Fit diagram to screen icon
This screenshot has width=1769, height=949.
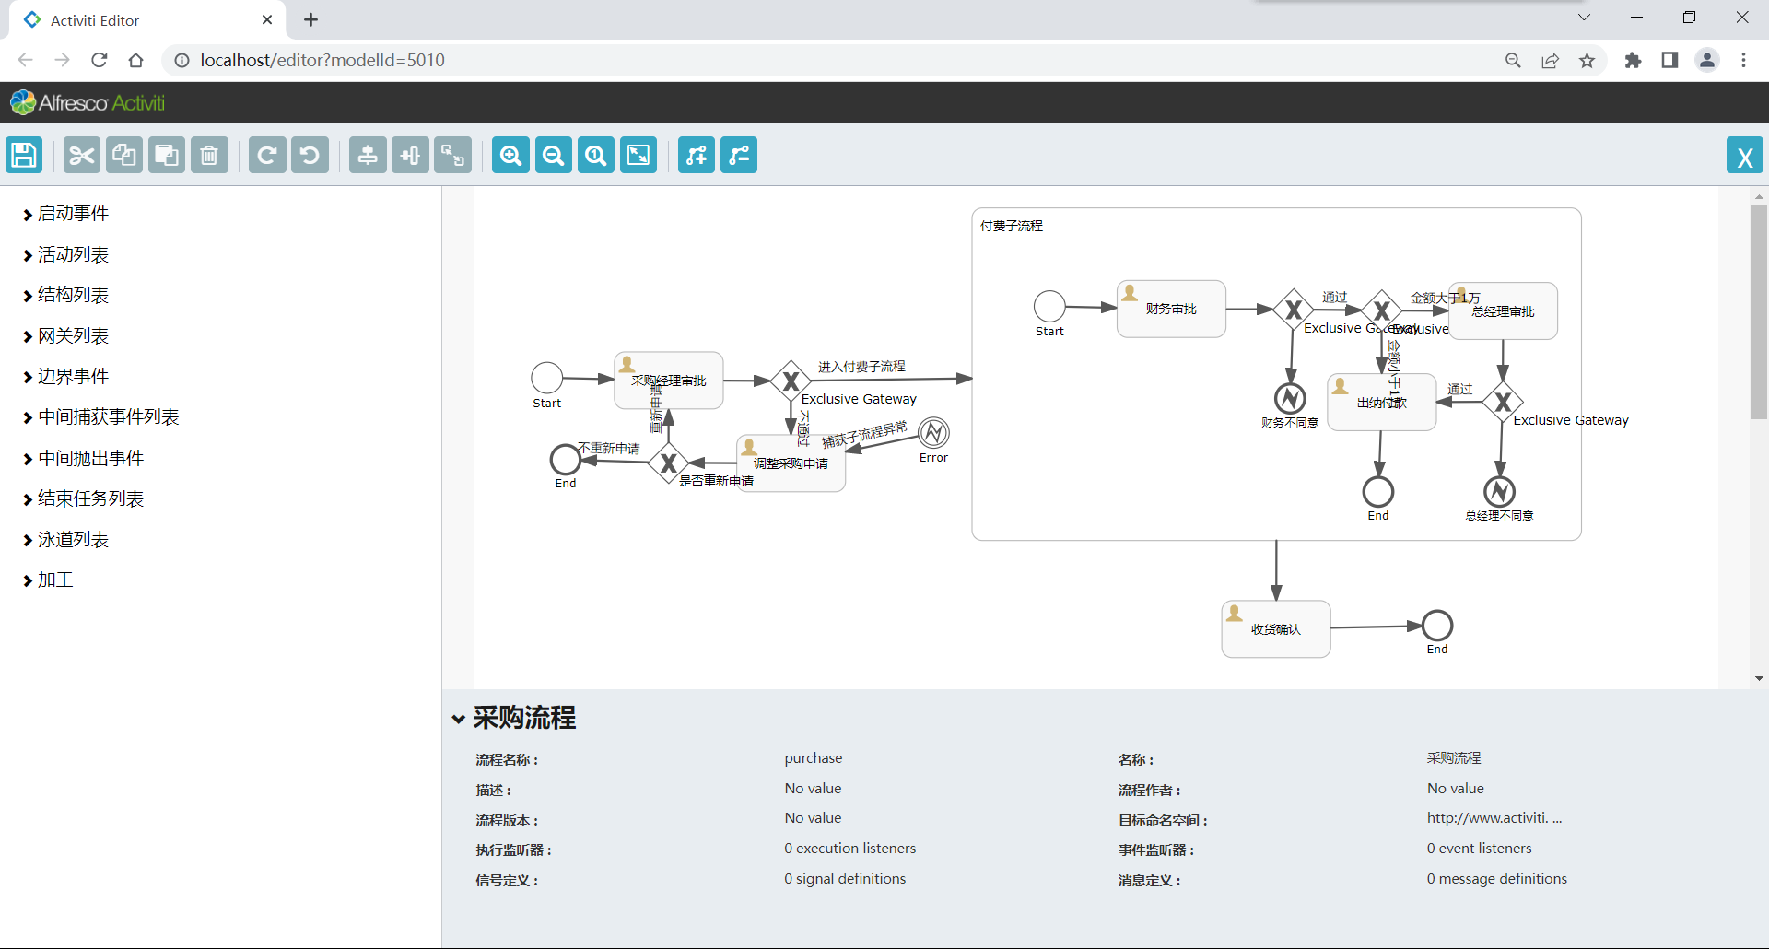pos(638,155)
